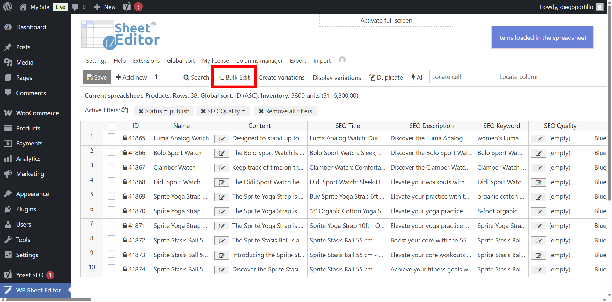
Task: Open Content editor for Luma Analog Watch
Action: coord(222,139)
